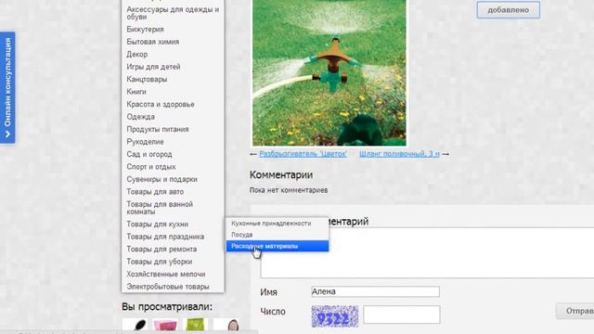Focus the Имя field containing Алена

(375, 291)
